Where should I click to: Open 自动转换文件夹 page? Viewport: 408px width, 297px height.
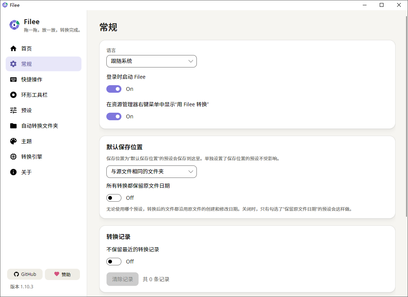click(x=43, y=126)
